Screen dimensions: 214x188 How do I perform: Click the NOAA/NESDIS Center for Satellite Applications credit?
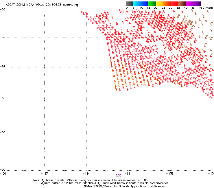pos(125,186)
